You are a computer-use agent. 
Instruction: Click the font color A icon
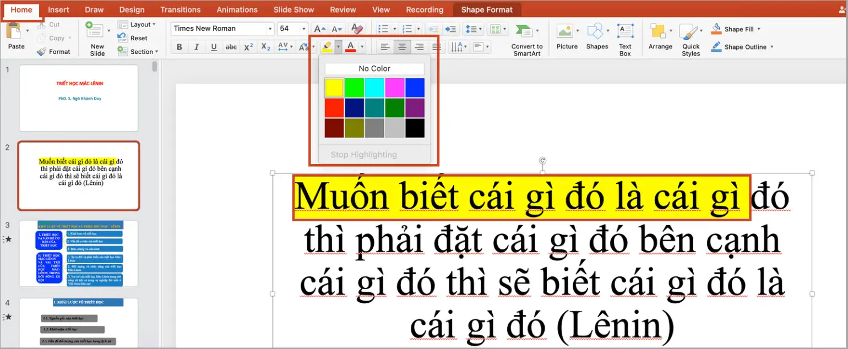pyautogui.click(x=350, y=47)
